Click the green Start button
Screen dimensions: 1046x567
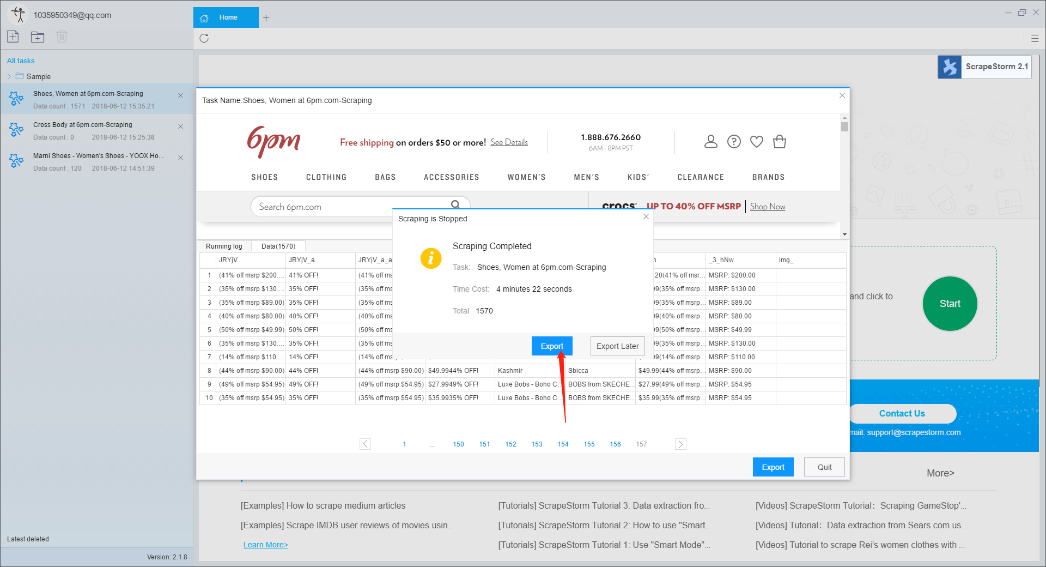coord(950,304)
